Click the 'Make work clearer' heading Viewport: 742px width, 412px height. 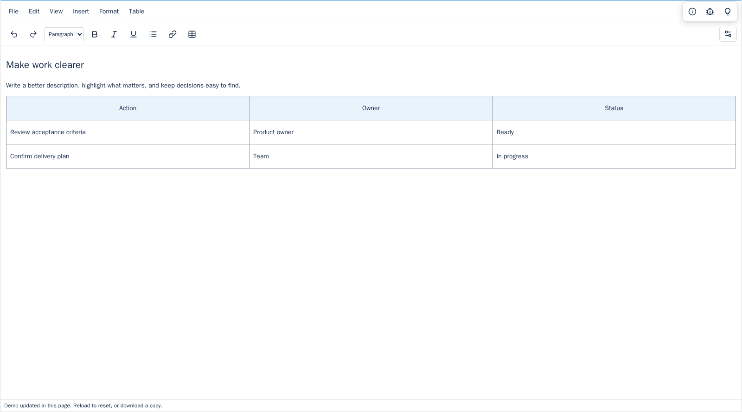click(45, 65)
